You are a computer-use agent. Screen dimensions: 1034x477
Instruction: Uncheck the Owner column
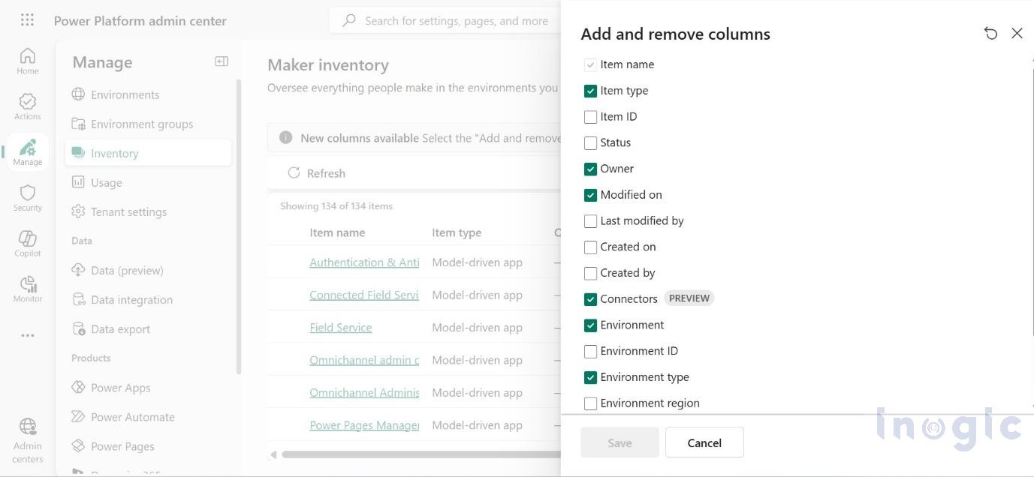(590, 169)
